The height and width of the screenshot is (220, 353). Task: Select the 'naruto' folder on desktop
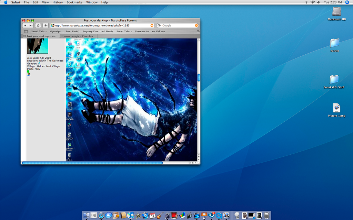click(334, 45)
